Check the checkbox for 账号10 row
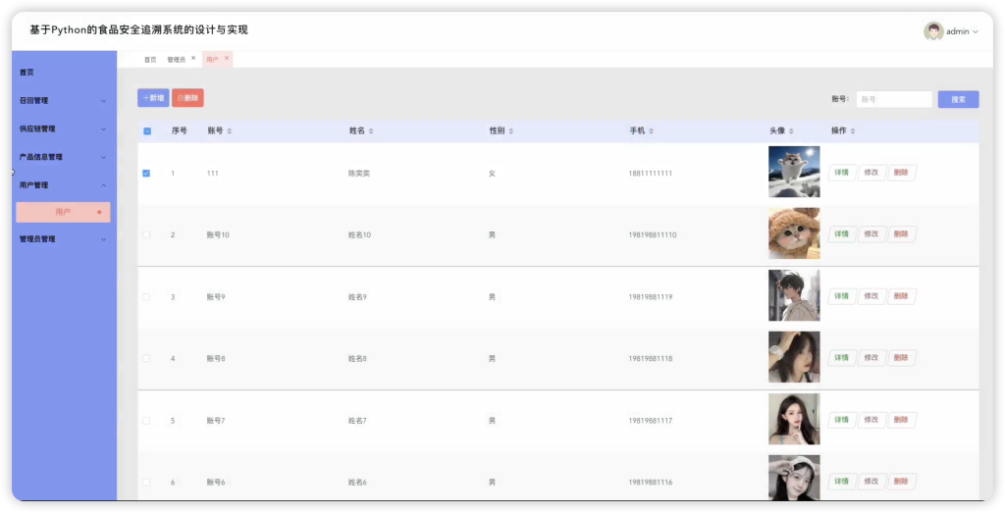The height and width of the screenshot is (513, 1005). (146, 235)
